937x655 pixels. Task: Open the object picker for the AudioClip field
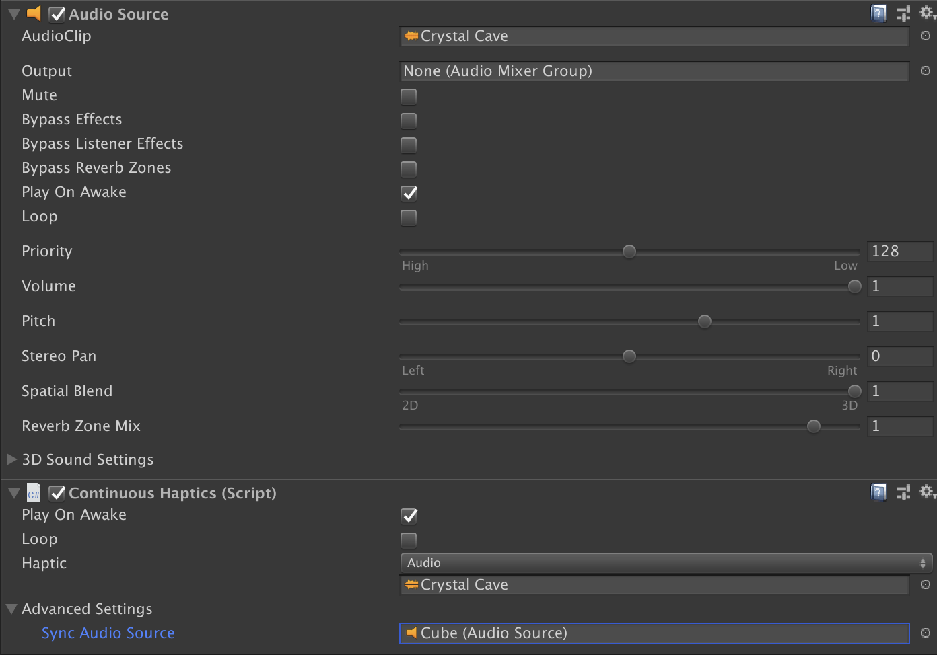(x=925, y=36)
